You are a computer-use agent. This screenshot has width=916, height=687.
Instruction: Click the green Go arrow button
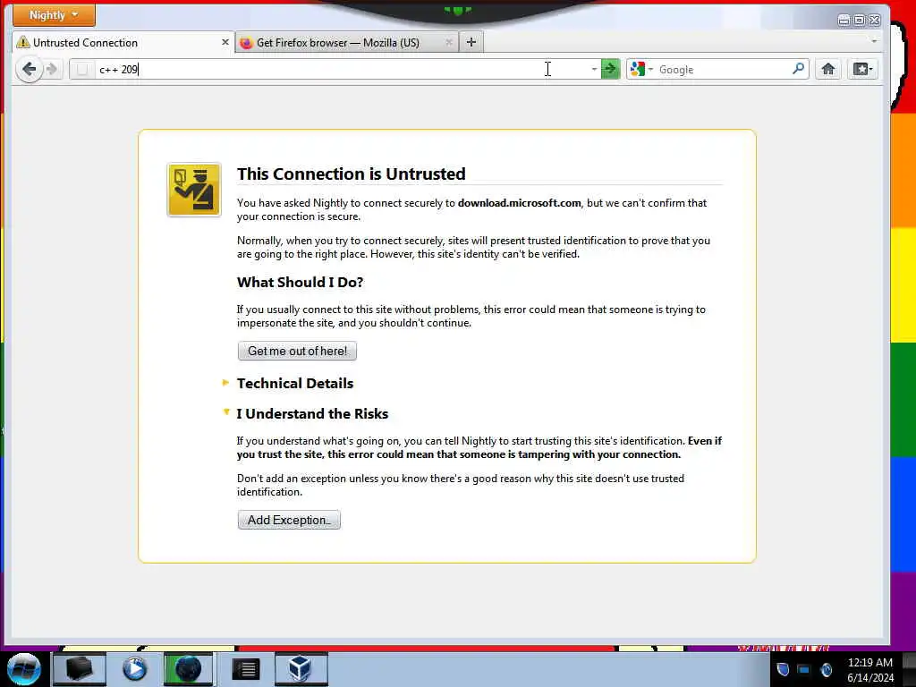point(610,70)
